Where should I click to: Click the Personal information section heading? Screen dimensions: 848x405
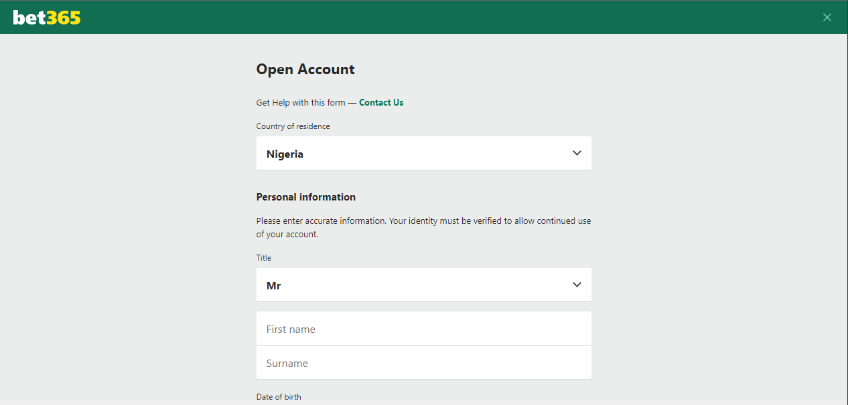(305, 197)
